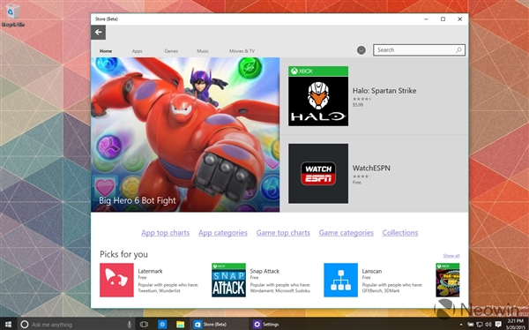Open the Latermark app icon
This screenshot has width=529, height=330.
click(116, 280)
